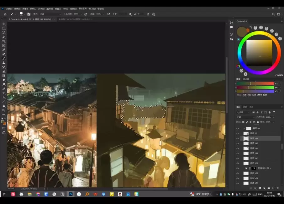Select the Healing Brush tool
Screen dimensions: 284x204
[x=4, y=54]
